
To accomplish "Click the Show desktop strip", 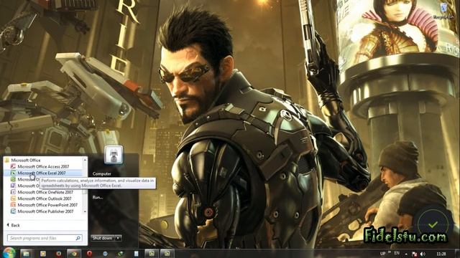I will click(x=457, y=253).
